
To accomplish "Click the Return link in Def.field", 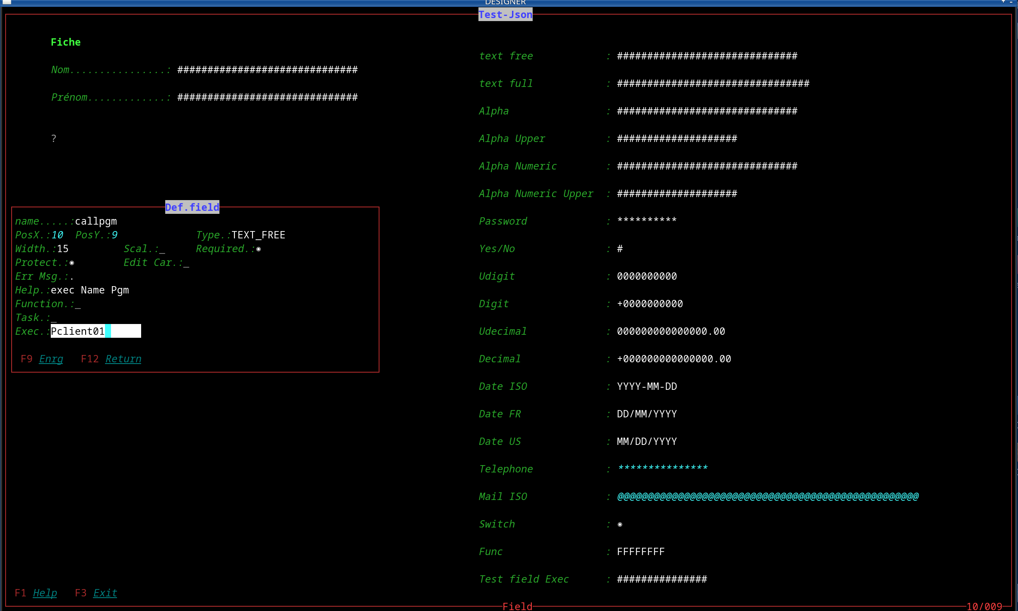I will (x=123, y=359).
